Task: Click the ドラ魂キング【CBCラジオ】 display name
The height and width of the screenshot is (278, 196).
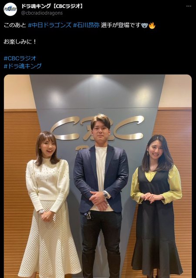Action: point(52,7)
